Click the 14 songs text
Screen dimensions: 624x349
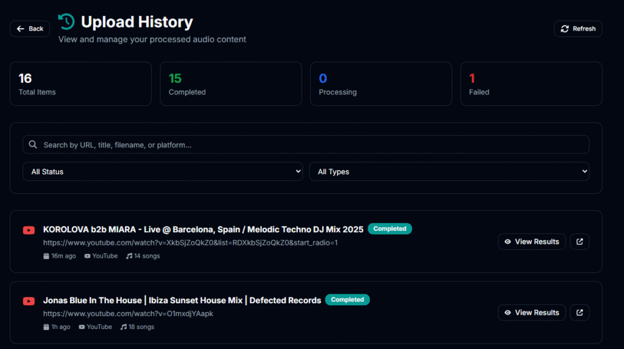click(x=147, y=256)
